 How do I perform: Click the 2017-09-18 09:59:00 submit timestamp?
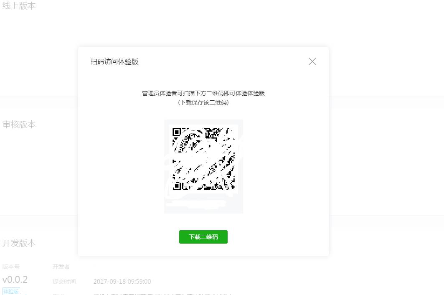pos(122,281)
